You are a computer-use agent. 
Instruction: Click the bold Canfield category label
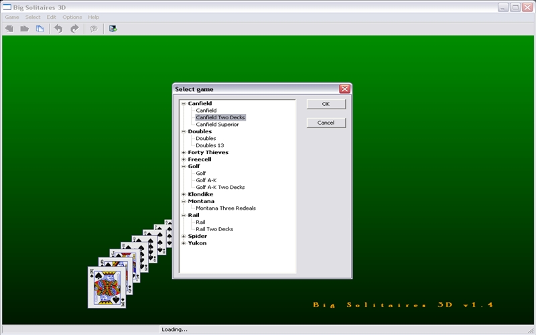click(200, 104)
